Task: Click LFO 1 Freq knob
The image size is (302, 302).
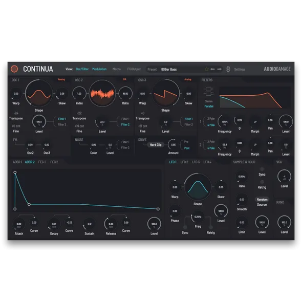Action: pyautogui.click(x=198, y=217)
